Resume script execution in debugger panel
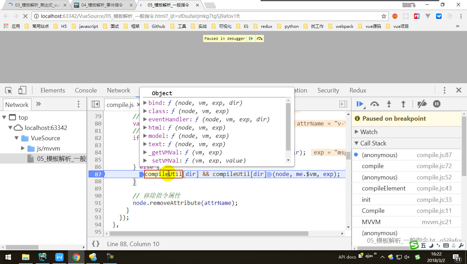This screenshot has height=264, width=467. click(360, 104)
